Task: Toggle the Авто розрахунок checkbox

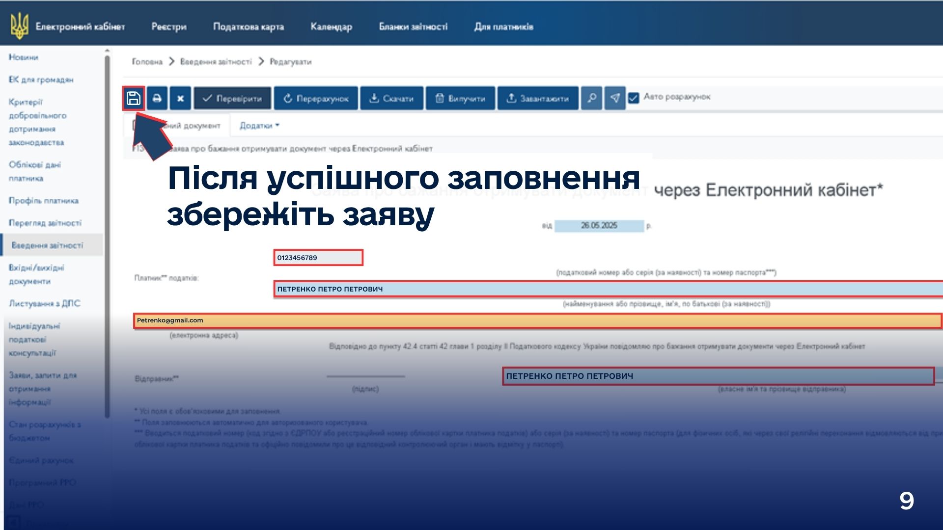Action: pos(634,98)
